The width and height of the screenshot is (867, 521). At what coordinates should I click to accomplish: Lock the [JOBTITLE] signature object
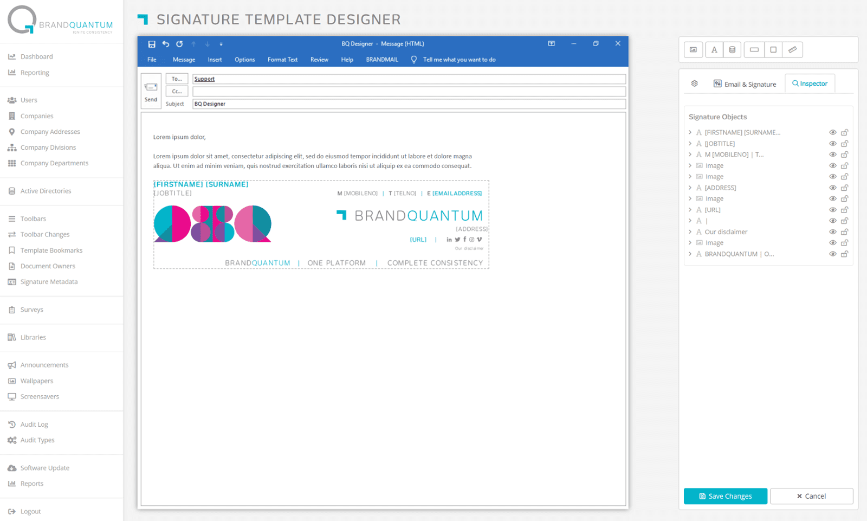844,143
